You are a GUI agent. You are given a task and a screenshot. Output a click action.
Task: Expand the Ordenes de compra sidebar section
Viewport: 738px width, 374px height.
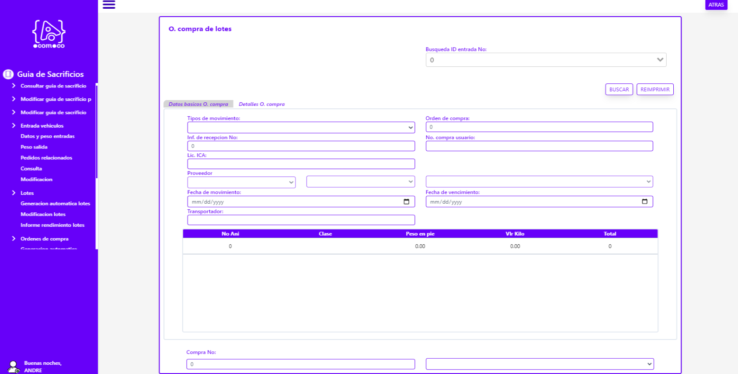coord(14,239)
